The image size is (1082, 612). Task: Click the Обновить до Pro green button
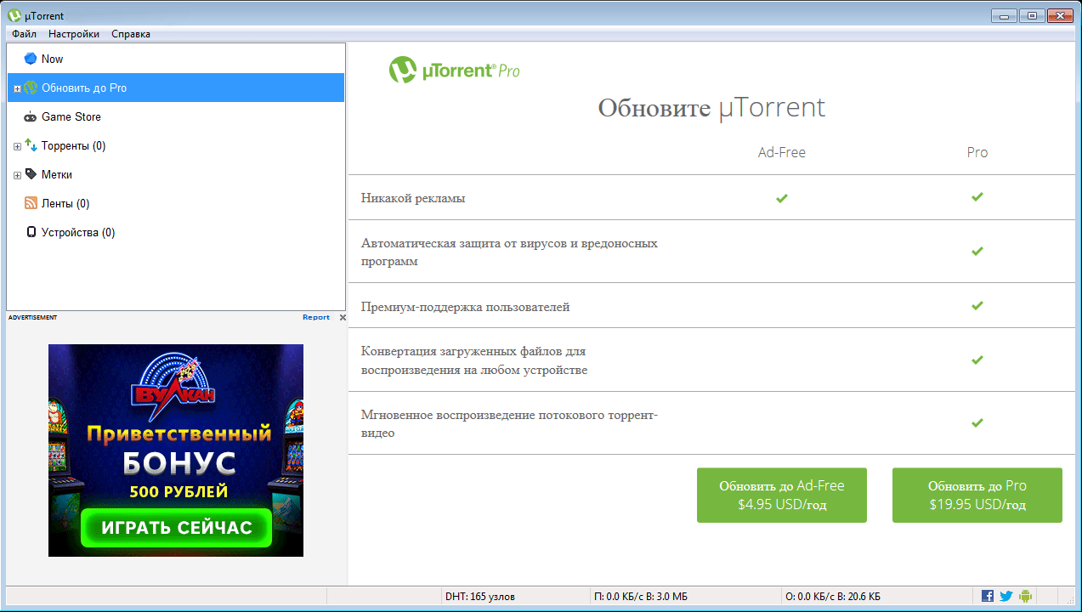click(976, 495)
